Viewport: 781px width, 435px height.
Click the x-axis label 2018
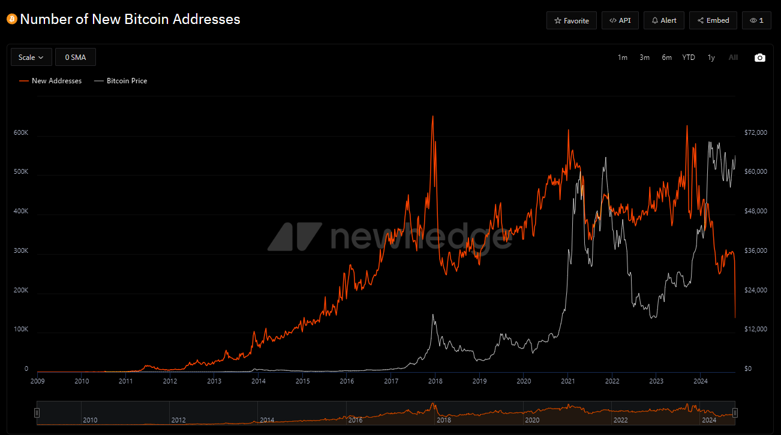435,380
